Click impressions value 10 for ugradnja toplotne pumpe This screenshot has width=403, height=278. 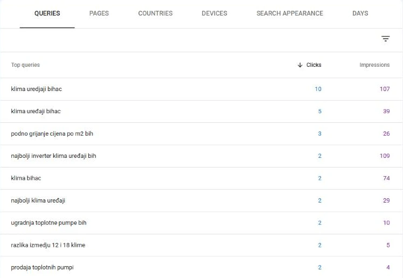click(386, 223)
